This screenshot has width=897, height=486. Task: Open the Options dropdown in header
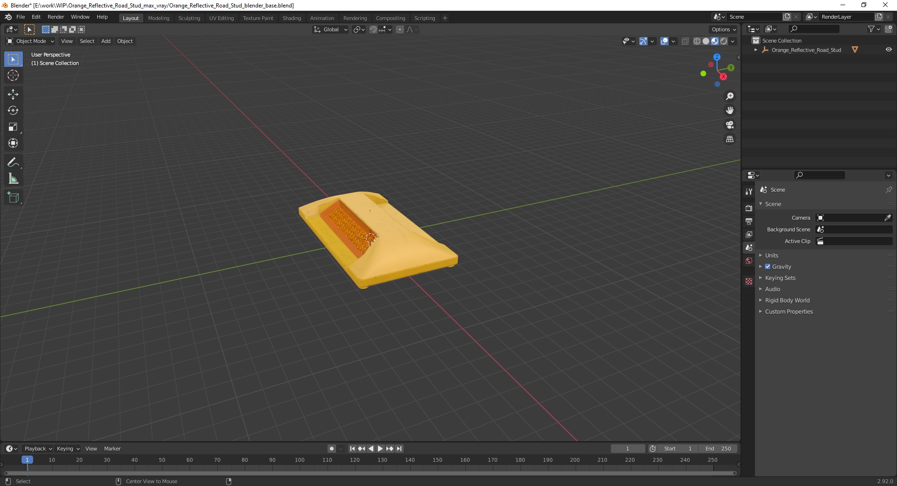tap(723, 29)
